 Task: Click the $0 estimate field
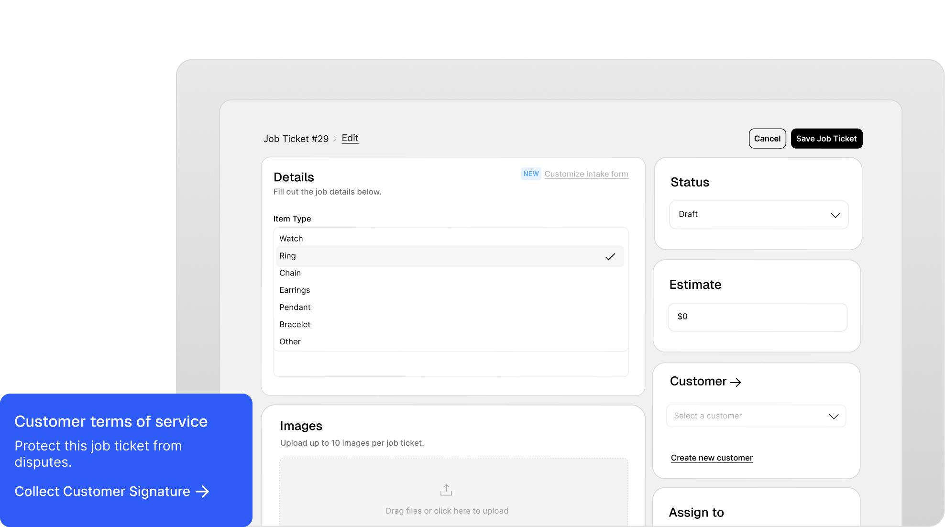pyautogui.click(x=758, y=317)
